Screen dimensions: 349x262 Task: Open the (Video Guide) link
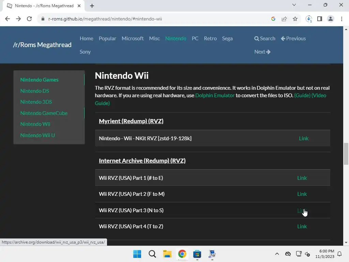(x=319, y=96)
